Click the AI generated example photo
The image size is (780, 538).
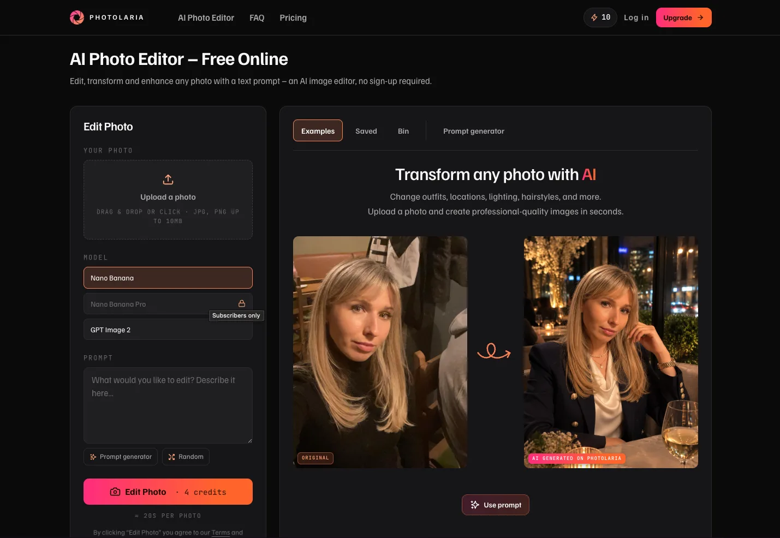point(611,352)
